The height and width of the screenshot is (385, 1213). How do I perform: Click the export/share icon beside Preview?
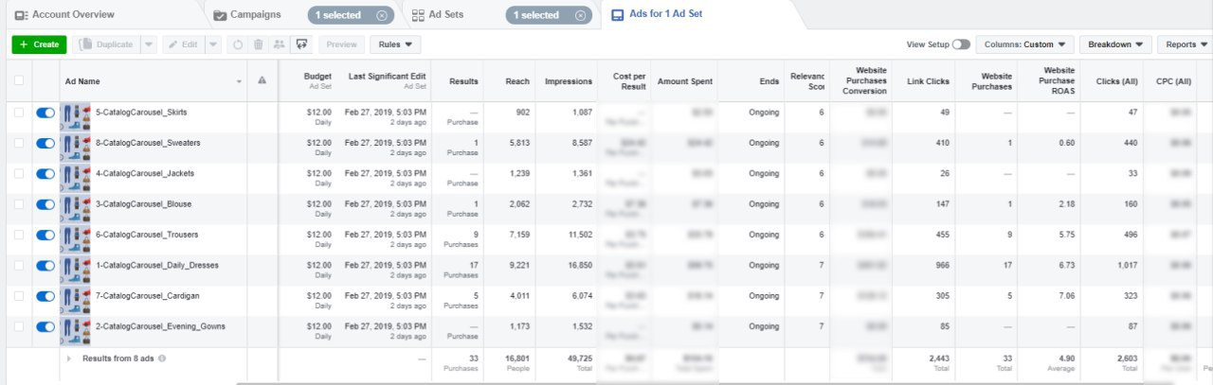pos(301,44)
